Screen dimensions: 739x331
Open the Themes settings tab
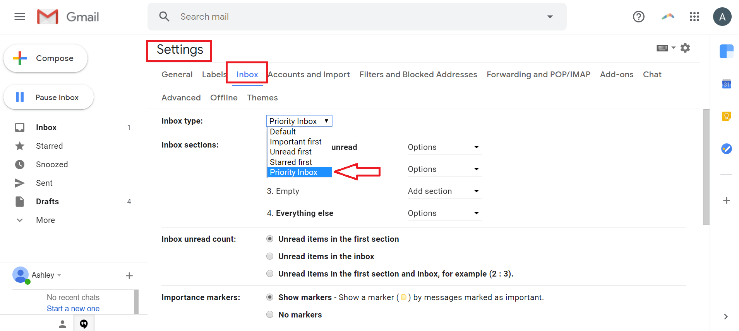point(262,98)
